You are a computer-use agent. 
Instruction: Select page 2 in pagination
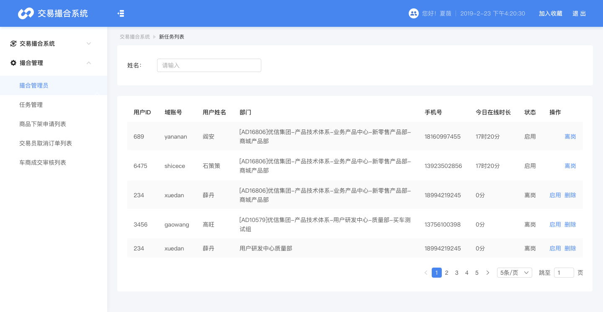point(447,273)
